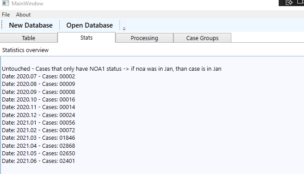Click the line Date: 2021.03 - Cases: 01846
This screenshot has width=304, height=174.
click(38, 138)
